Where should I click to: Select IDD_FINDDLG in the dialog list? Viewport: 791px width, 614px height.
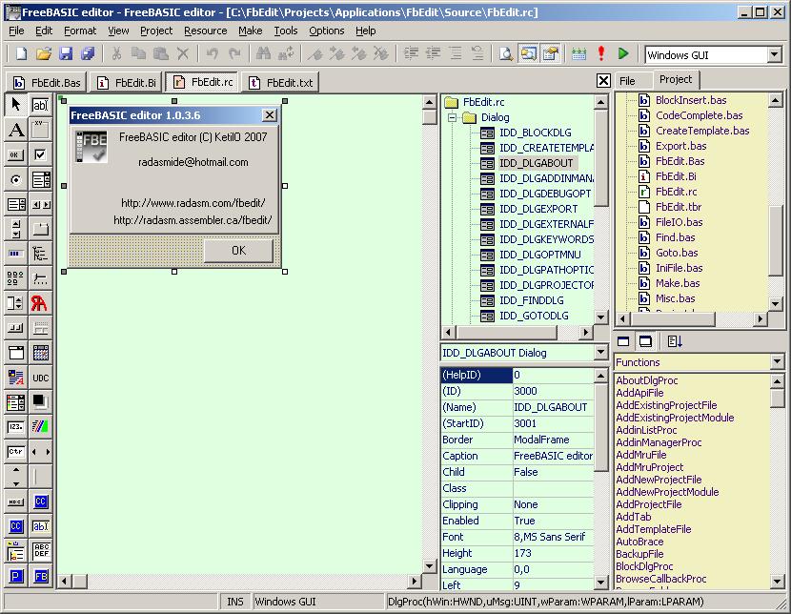[531, 300]
